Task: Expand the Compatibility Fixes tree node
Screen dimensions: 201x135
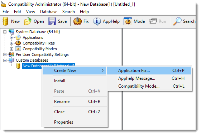Action: point(11,43)
